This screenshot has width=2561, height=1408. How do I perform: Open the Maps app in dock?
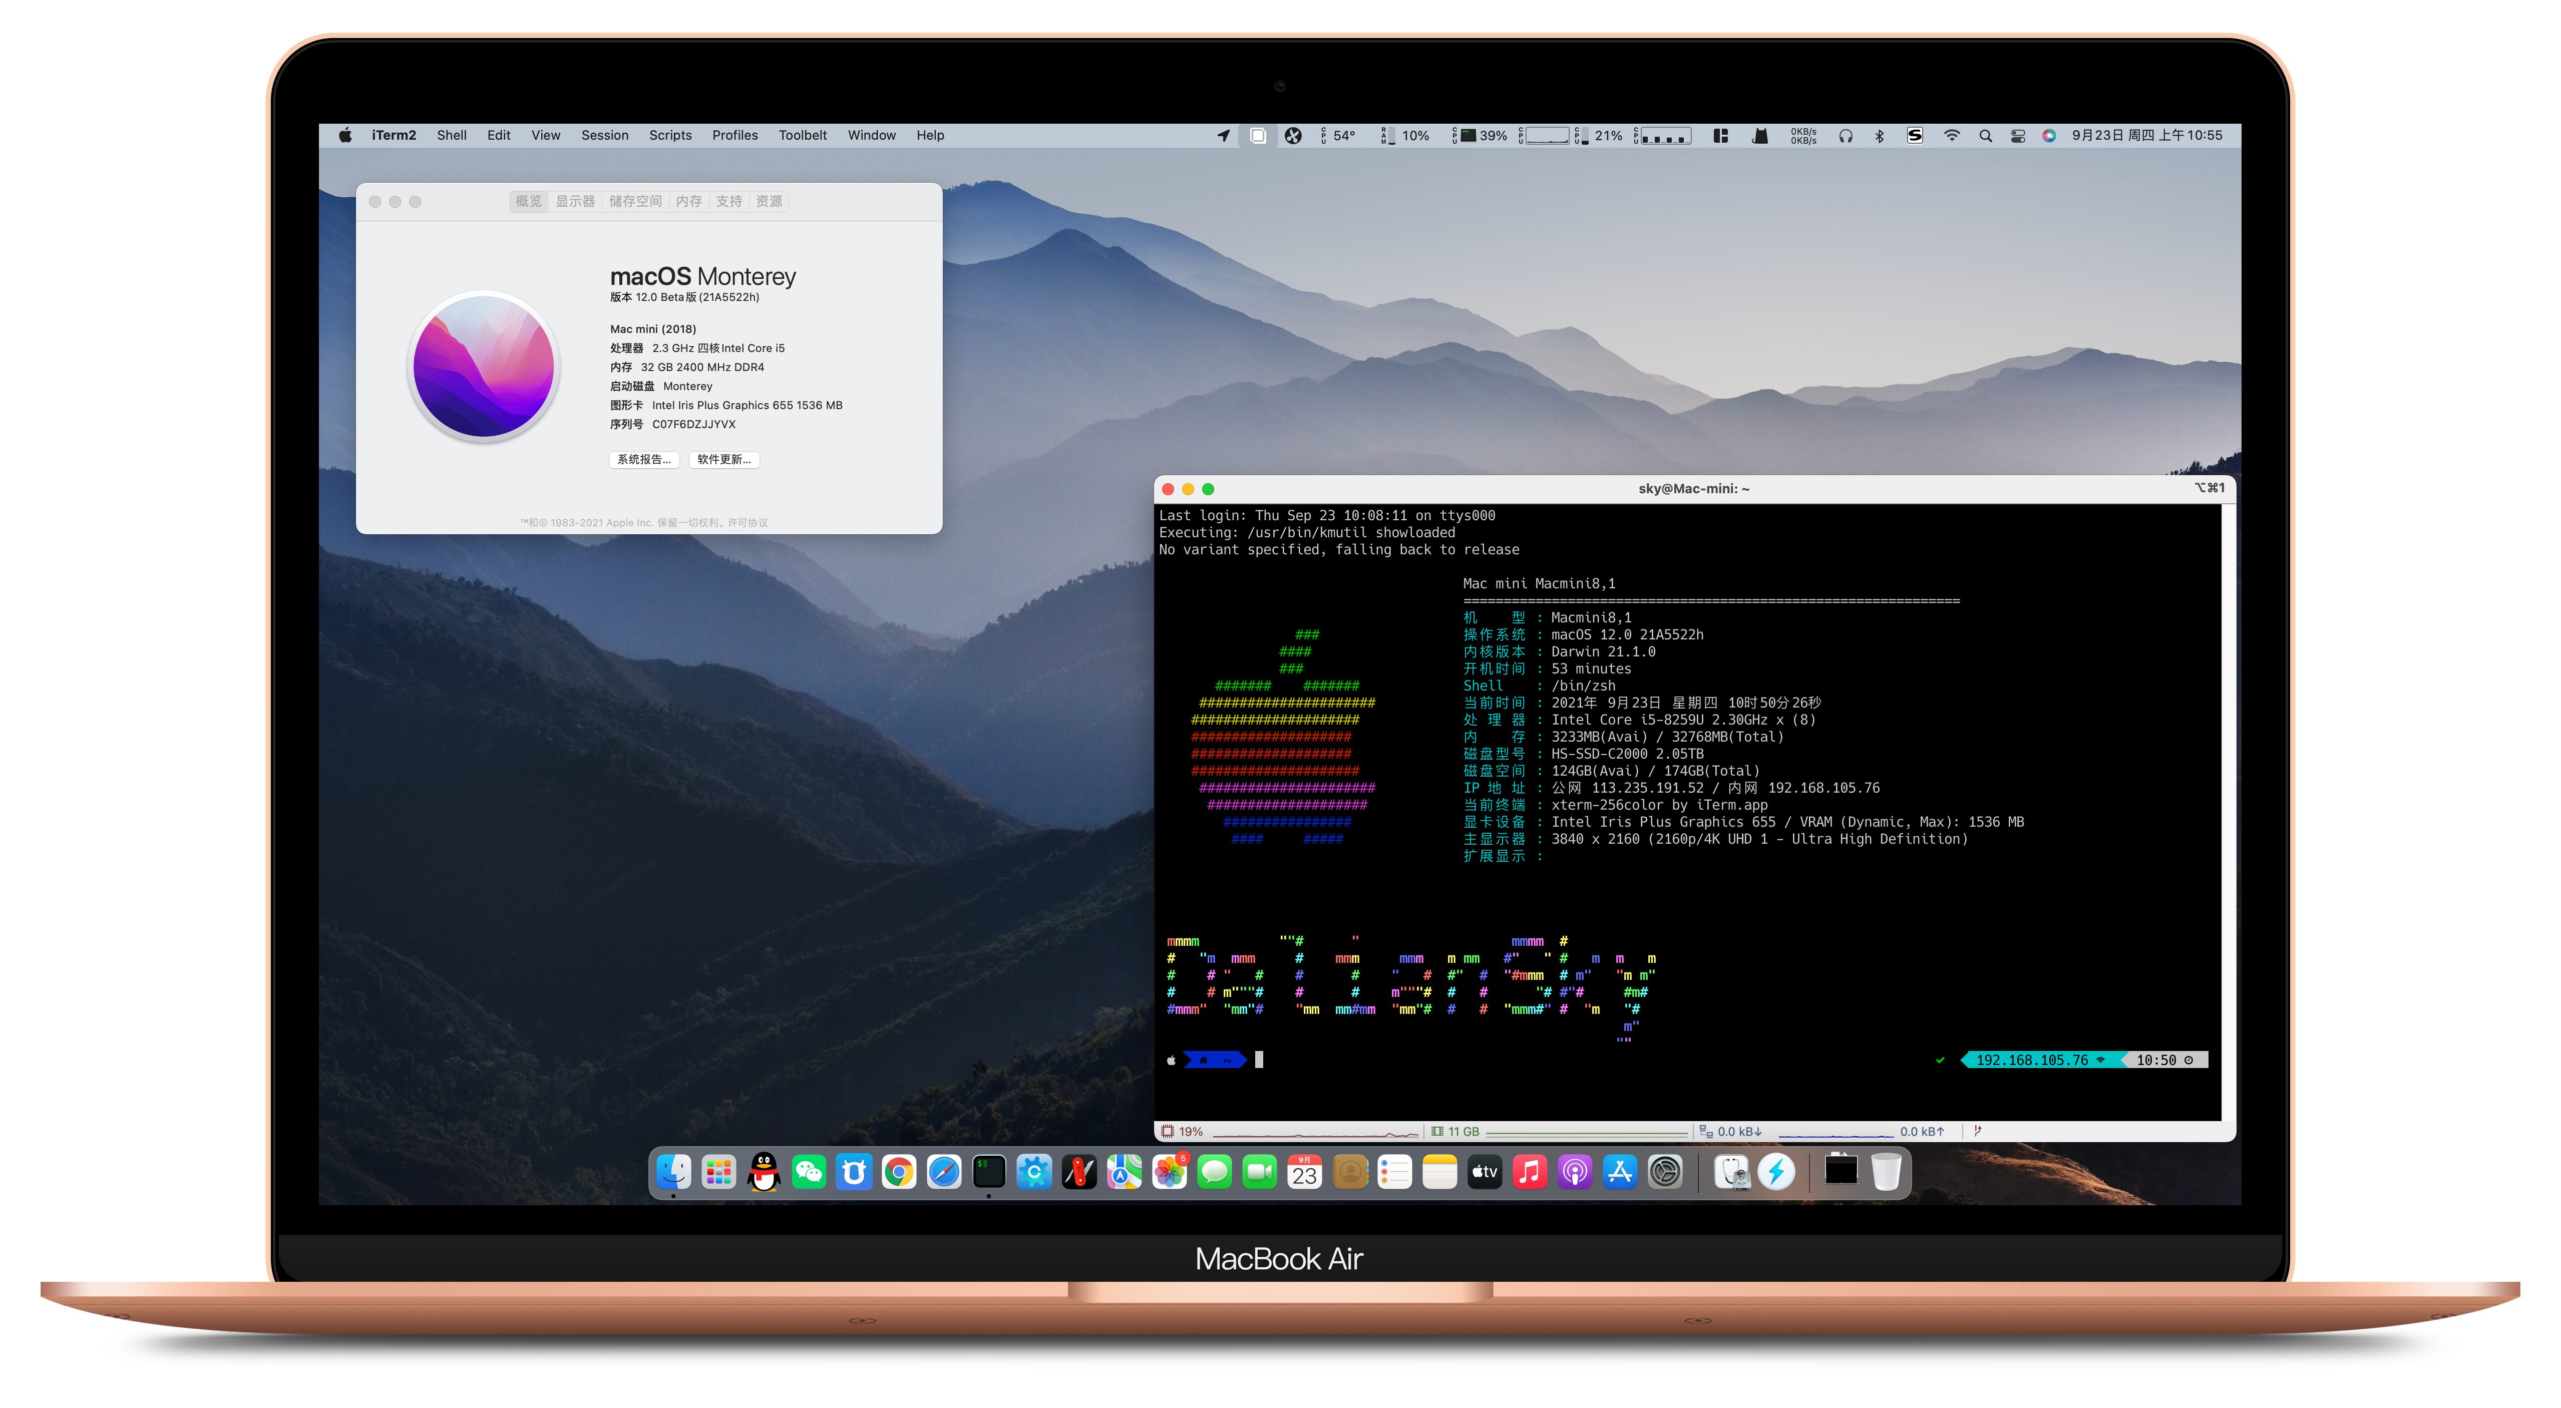(1125, 1172)
